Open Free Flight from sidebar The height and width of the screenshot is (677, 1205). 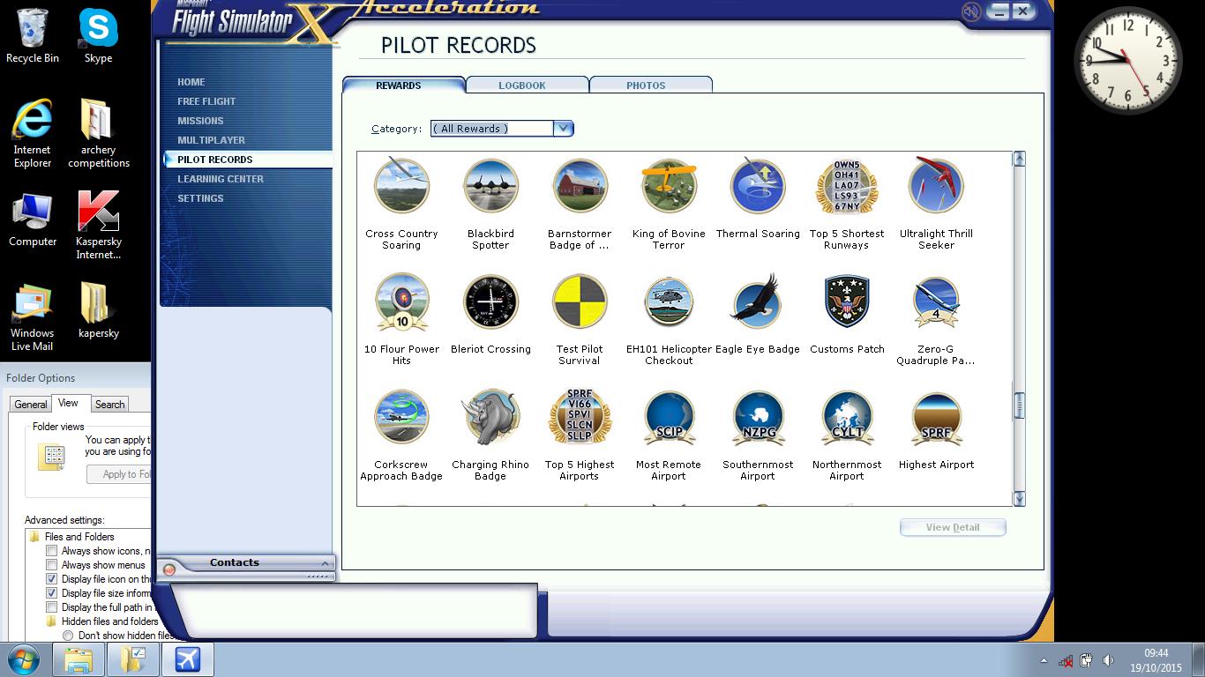click(x=206, y=101)
